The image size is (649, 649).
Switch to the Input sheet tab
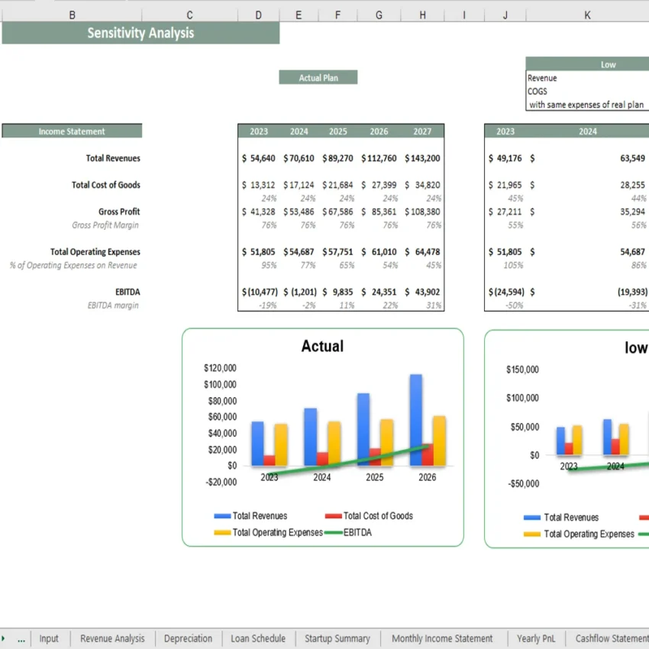49,638
